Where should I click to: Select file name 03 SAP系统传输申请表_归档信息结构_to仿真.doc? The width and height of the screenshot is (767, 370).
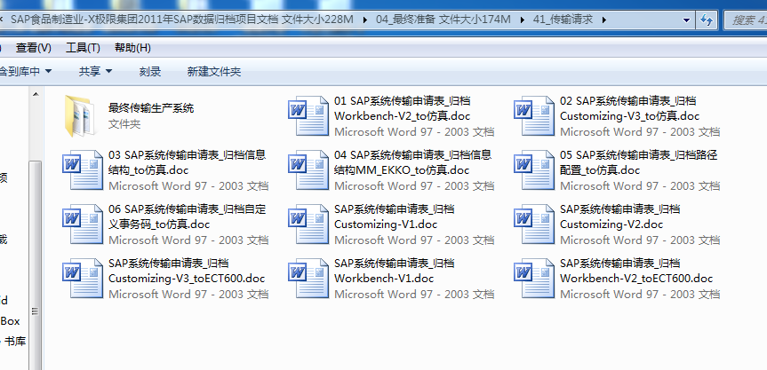188,162
